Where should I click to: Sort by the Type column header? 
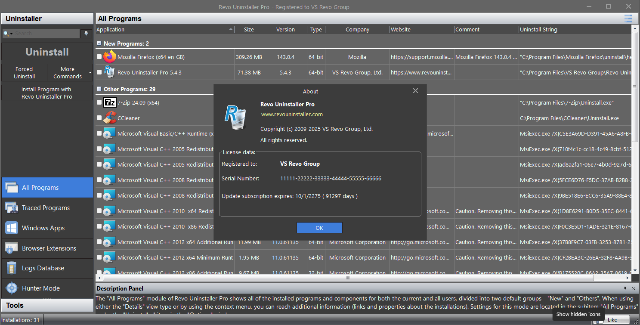click(x=316, y=30)
